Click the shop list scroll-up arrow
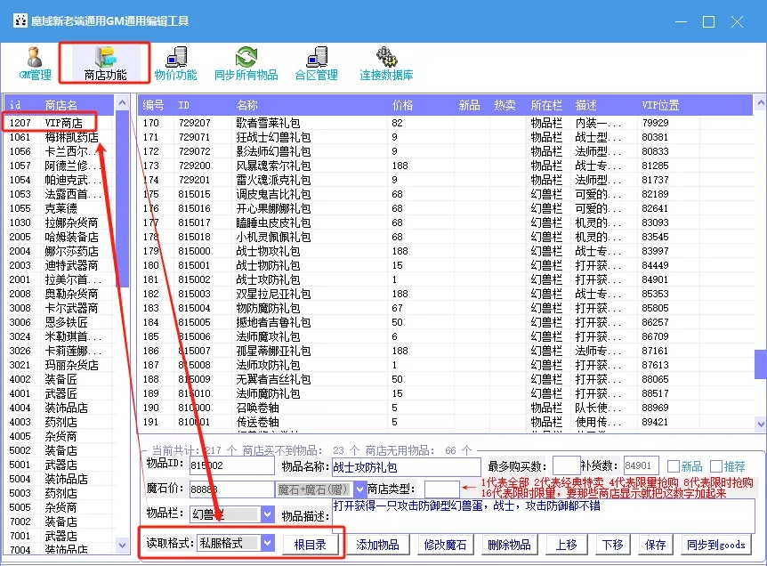This screenshot has height=566, width=767. [x=122, y=102]
